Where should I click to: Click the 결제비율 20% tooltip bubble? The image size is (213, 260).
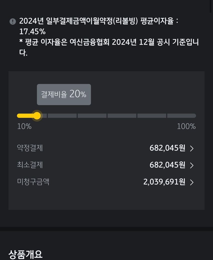coord(64,94)
